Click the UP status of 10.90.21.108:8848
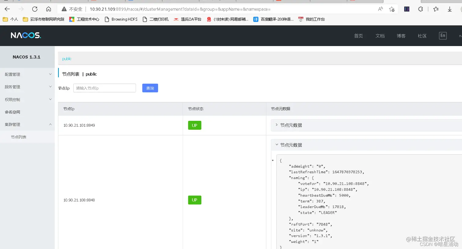462x249 pixels. 194,200
